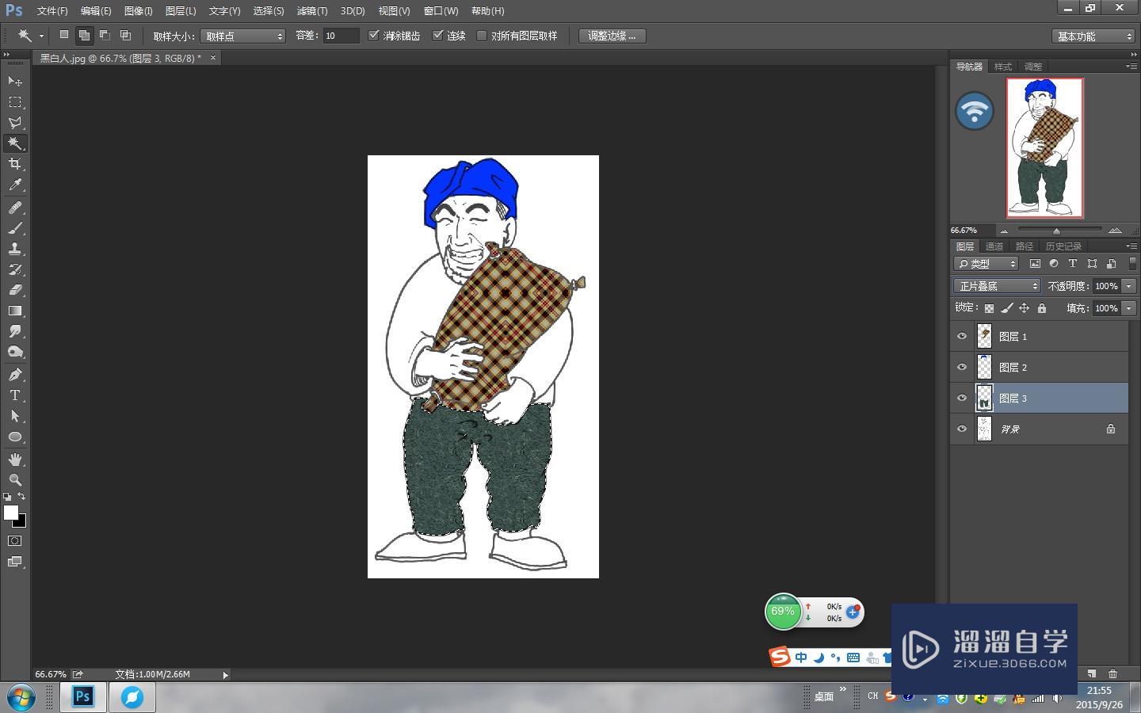Viewport: 1141px width, 713px height.
Task: Select the Pen tool
Action: coord(15,375)
